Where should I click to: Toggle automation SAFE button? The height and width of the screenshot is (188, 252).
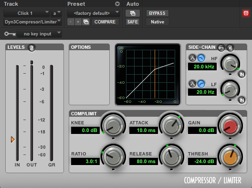[x=133, y=22]
